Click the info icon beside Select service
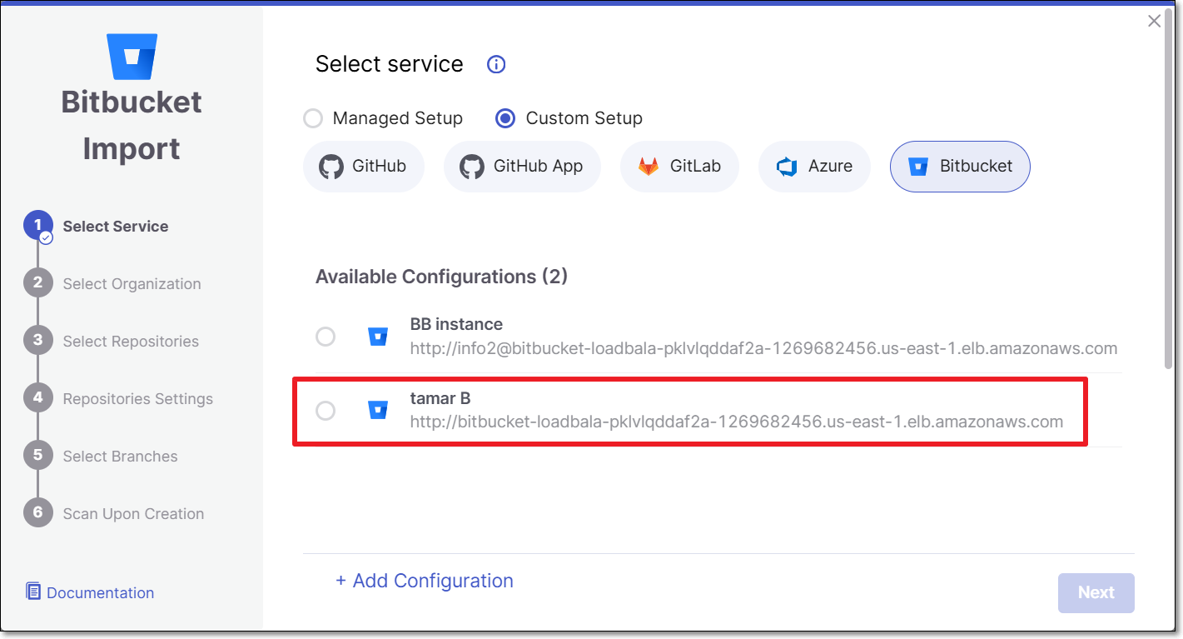Image resolution: width=1183 pixels, height=639 pixels. pyautogui.click(x=496, y=64)
